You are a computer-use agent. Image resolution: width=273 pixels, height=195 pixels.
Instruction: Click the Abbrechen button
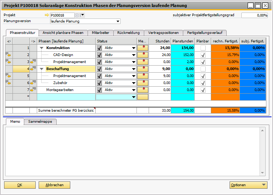pos(54,185)
